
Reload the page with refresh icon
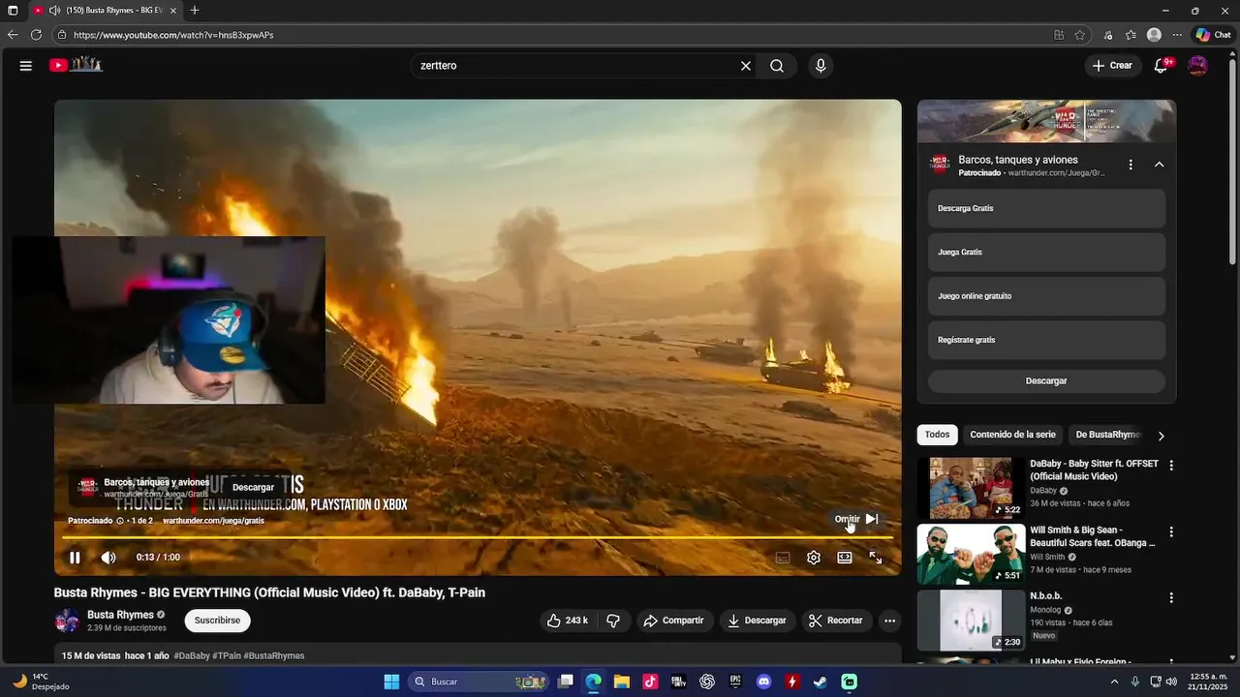(36, 35)
